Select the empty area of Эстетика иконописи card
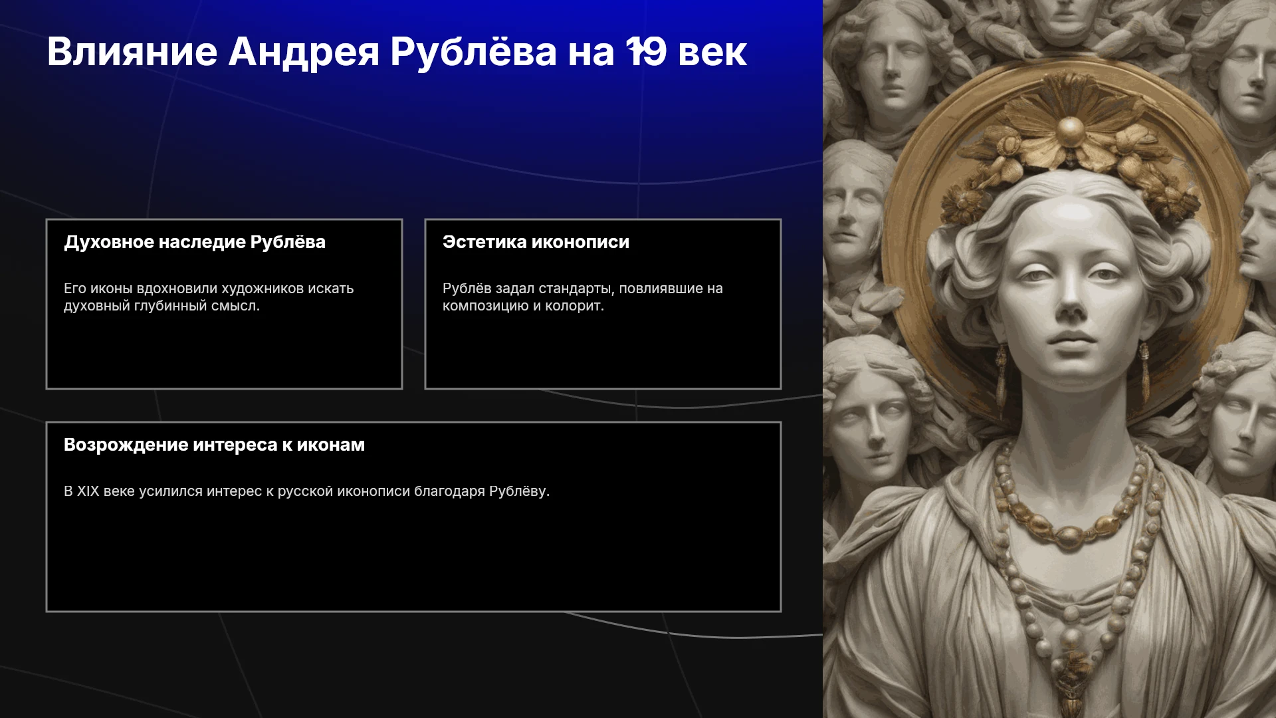Image resolution: width=1276 pixels, height=718 pixels. [x=603, y=352]
